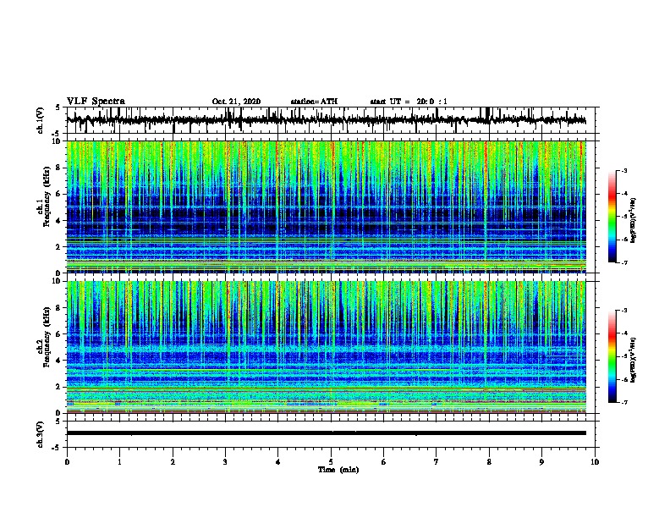Click the ch.1 "Frequency (kHz)" axis label
Screen dimensions: 670x518
pos(47,196)
